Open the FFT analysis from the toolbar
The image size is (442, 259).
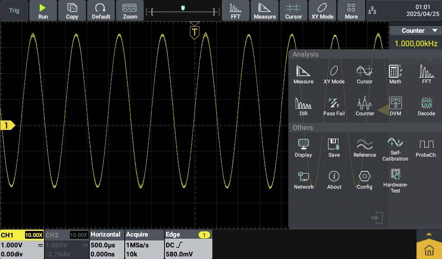(235, 10)
